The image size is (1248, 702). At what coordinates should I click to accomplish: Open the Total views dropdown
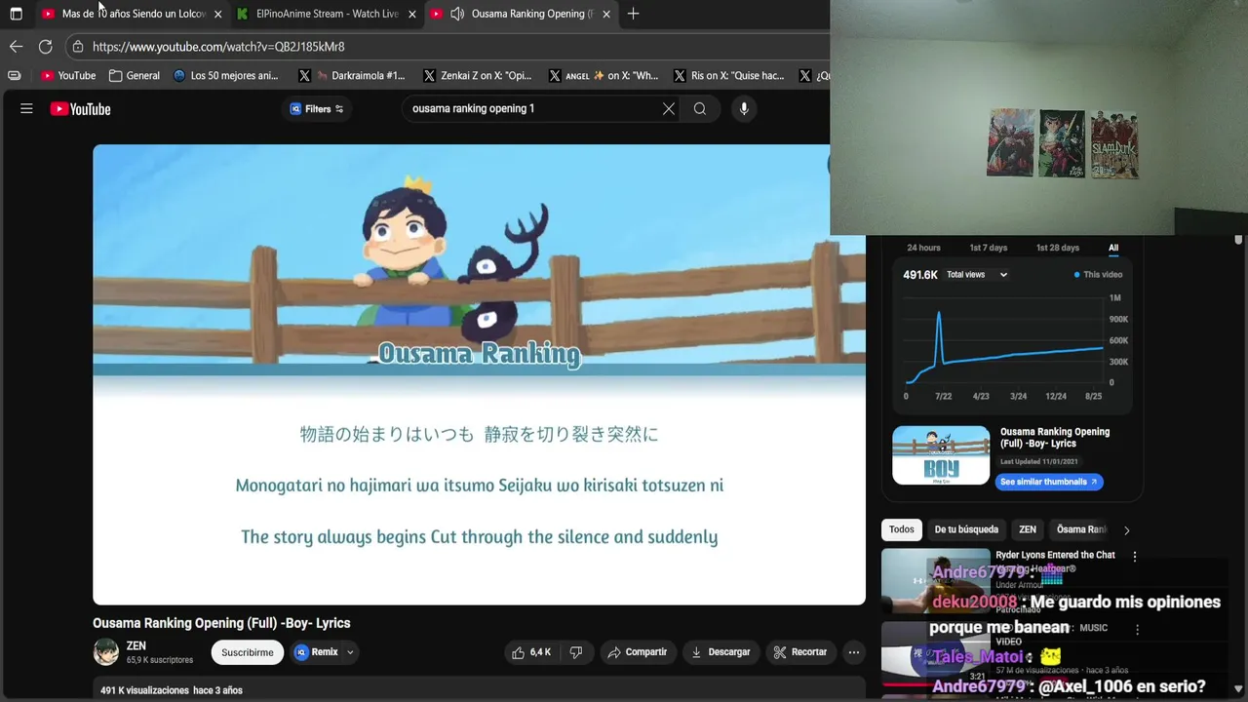coord(977,275)
